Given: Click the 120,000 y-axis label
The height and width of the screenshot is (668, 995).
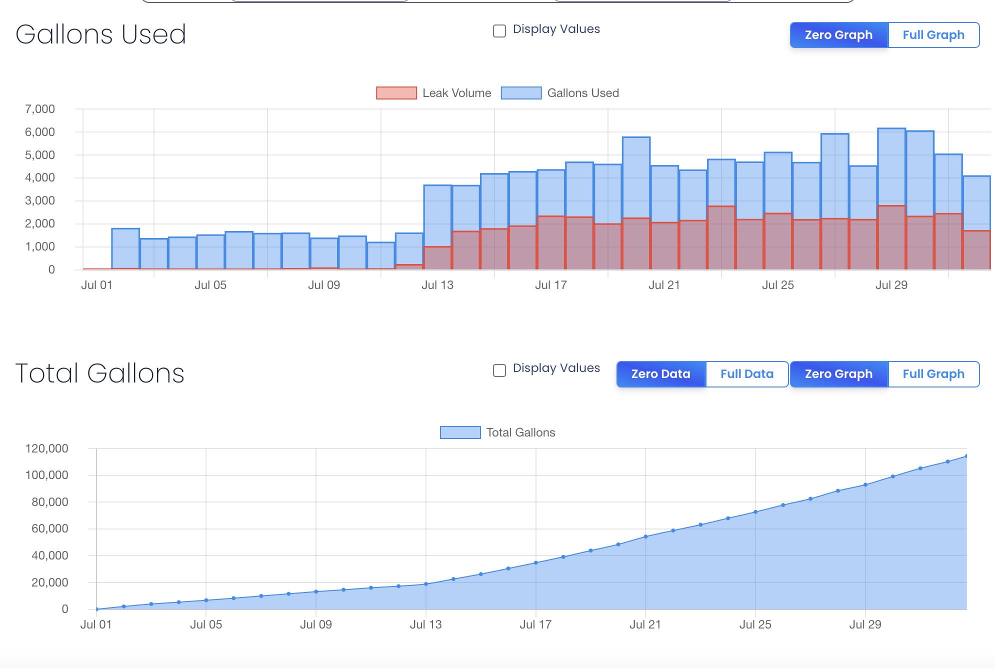Looking at the screenshot, I should tap(46, 448).
